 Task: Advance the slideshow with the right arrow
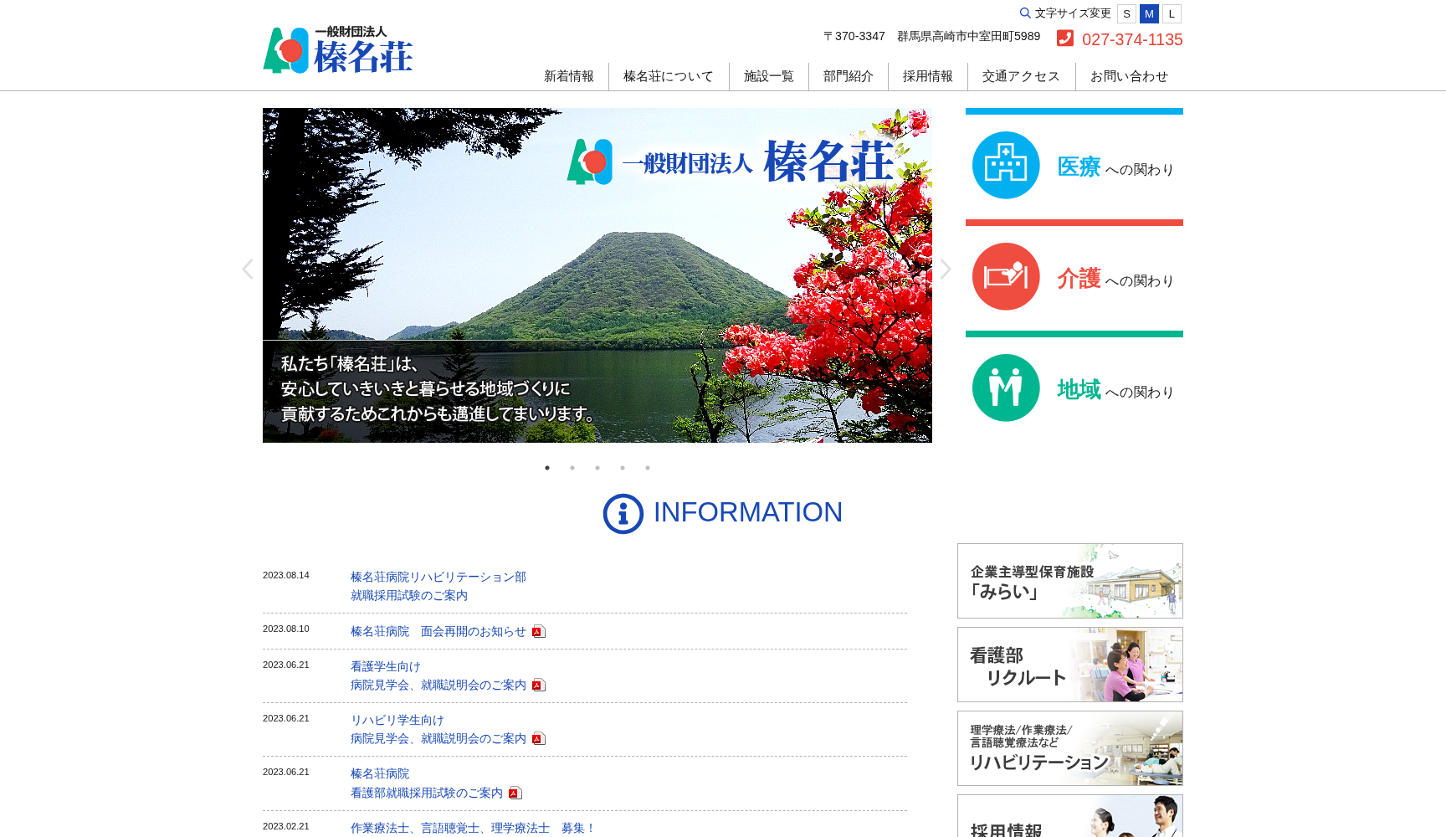946,269
